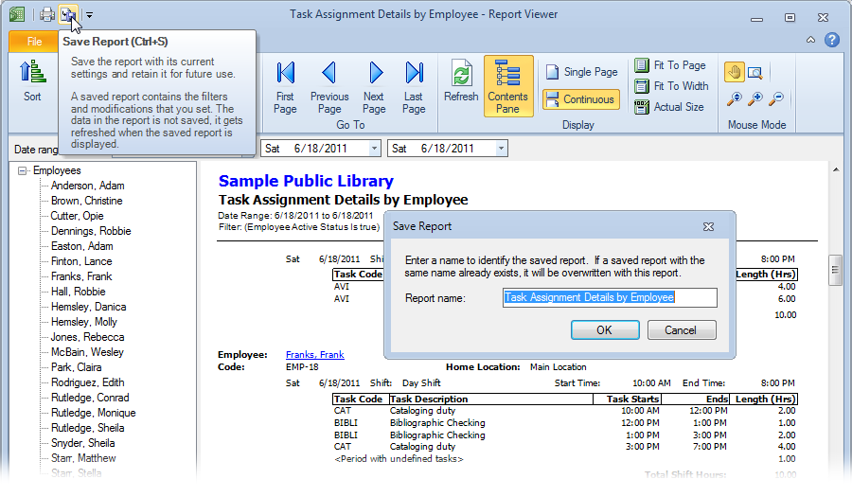Click the Report name text field
852x497 pixels.
coord(610,297)
